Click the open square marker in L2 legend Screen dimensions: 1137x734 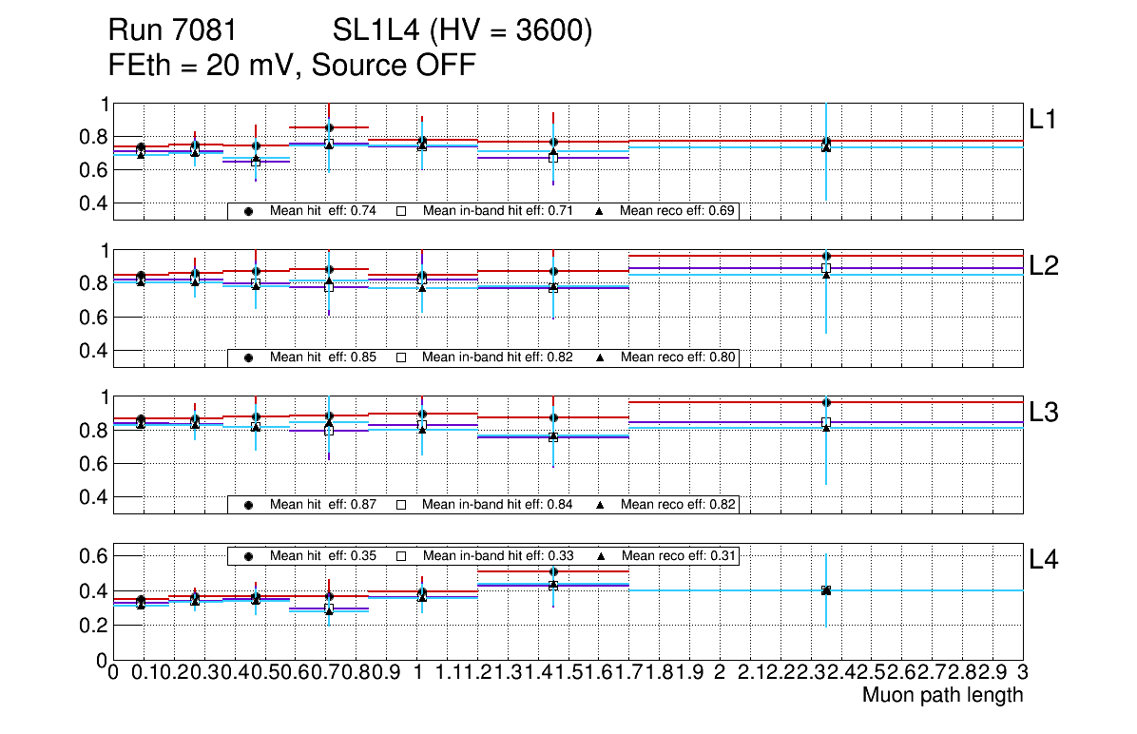click(401, 357)
